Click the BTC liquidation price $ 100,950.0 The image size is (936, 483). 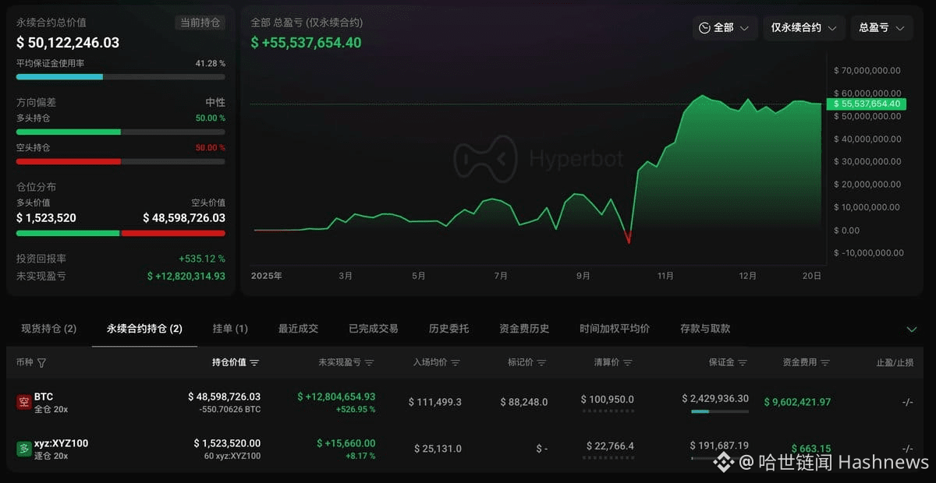(x=607, y=399)
